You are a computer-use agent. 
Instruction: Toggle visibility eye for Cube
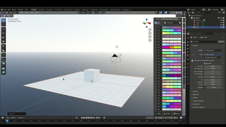pyautogui.click(x=221, y=23)
